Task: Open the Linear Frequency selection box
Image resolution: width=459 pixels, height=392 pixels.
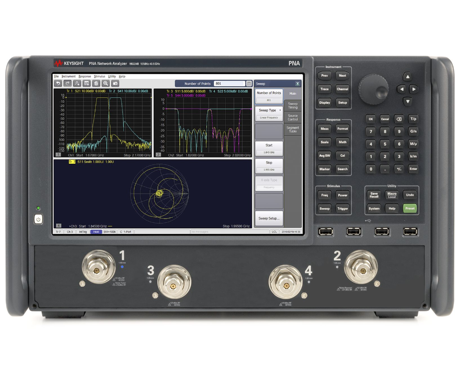Action: 268,118
